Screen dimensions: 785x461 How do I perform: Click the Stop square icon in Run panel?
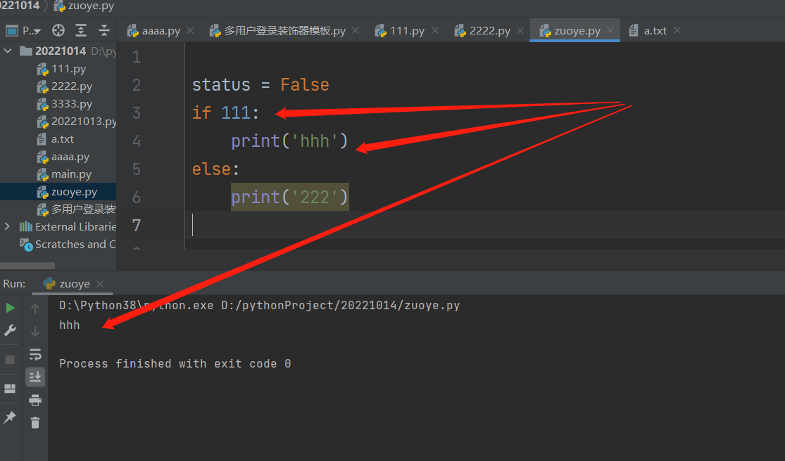tap(10, 360)
